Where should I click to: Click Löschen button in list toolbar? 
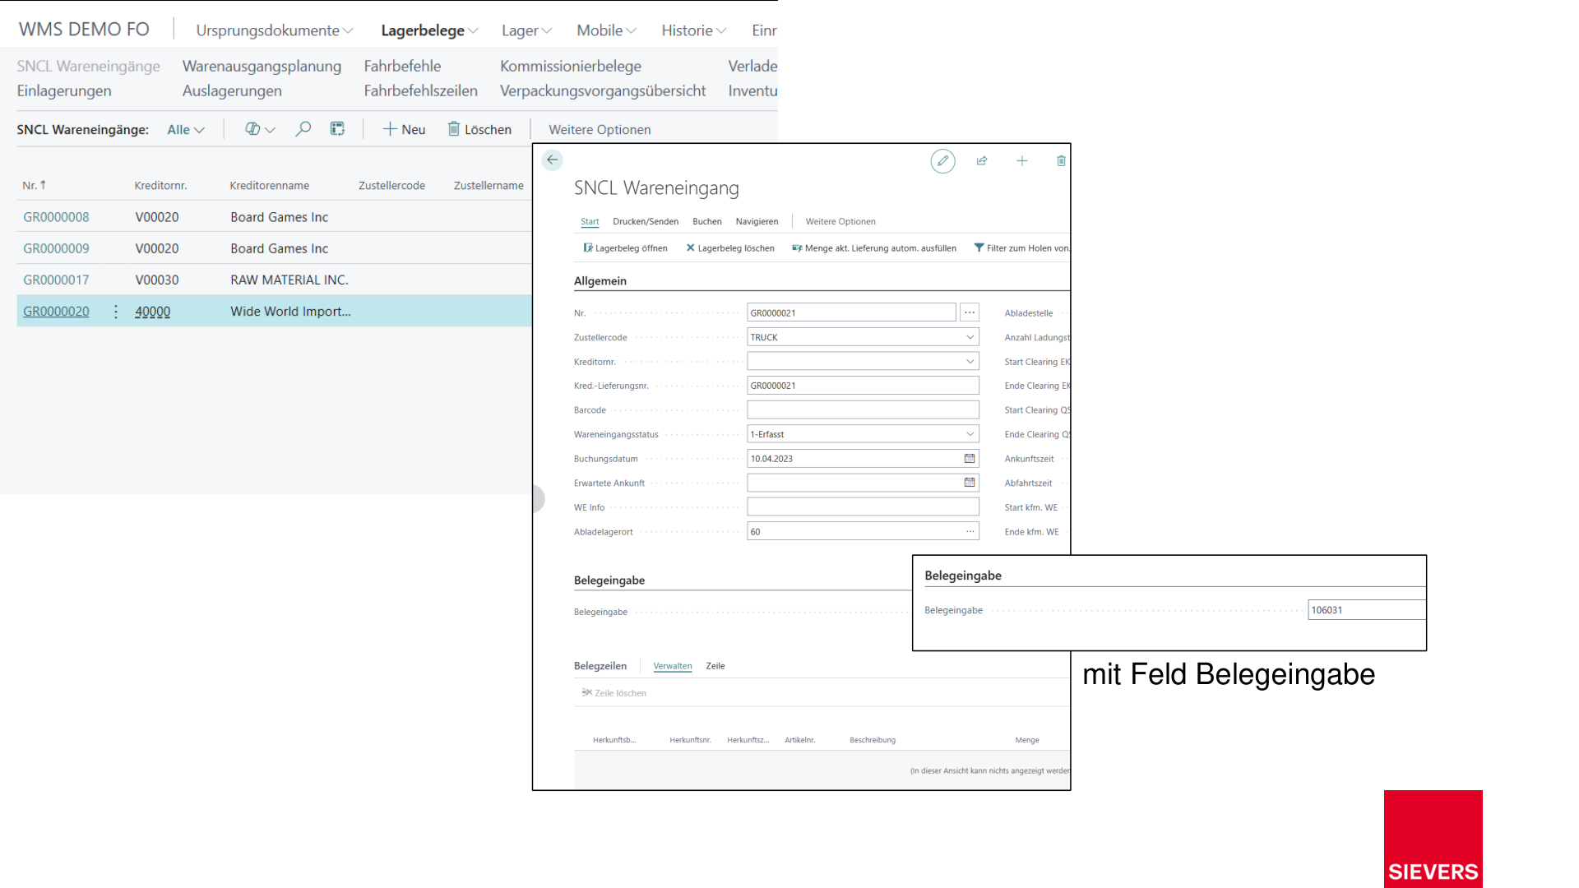click(479, 129)
